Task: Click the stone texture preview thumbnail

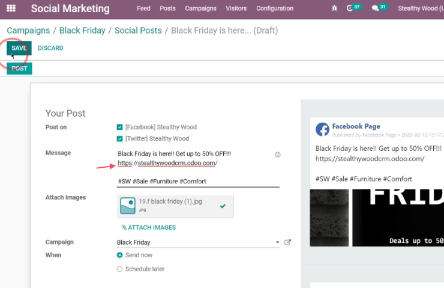Action: [x=329, y=218]
